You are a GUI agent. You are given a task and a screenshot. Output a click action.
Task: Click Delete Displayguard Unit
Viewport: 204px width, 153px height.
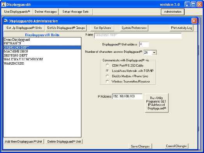(64, 142)
